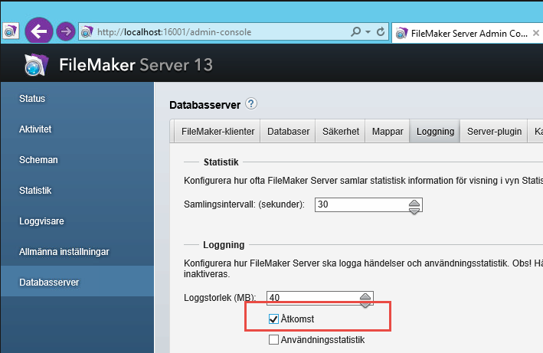The height and width of the screenshot is (353, 543).
Task: Decrease Samlingsintervall with the down arrow
Action: [x=414, y=210]
